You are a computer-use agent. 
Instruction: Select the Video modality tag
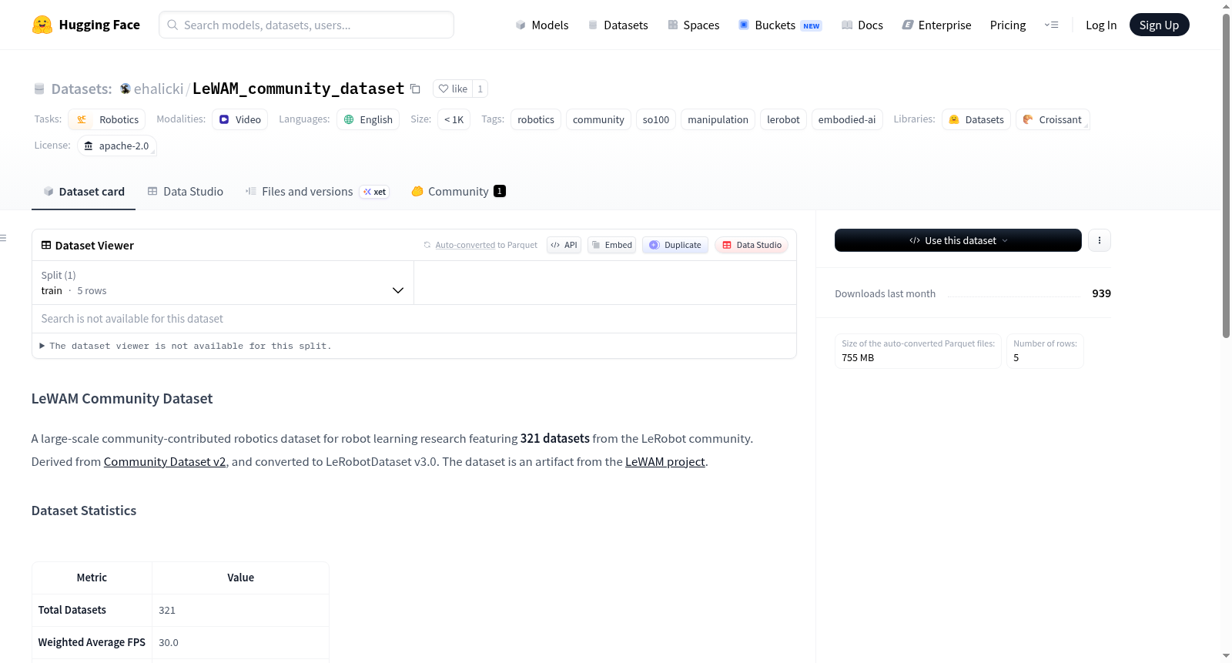pos(240,119)
